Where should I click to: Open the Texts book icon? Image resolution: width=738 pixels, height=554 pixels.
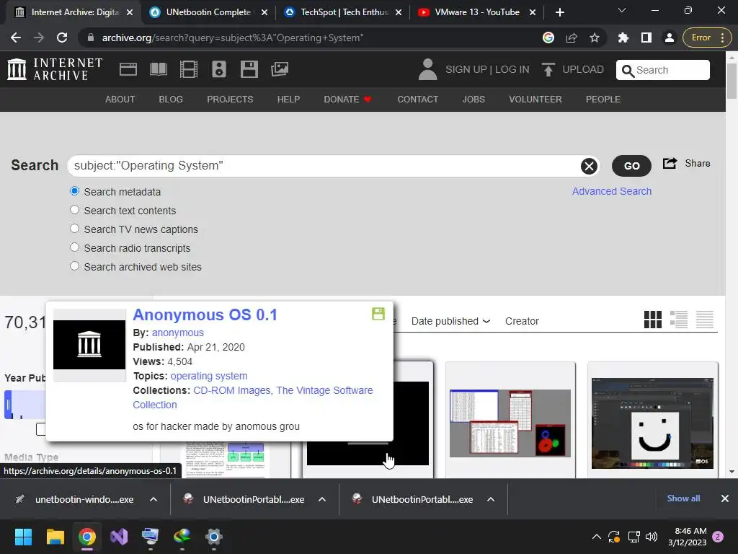click(158, 69)
